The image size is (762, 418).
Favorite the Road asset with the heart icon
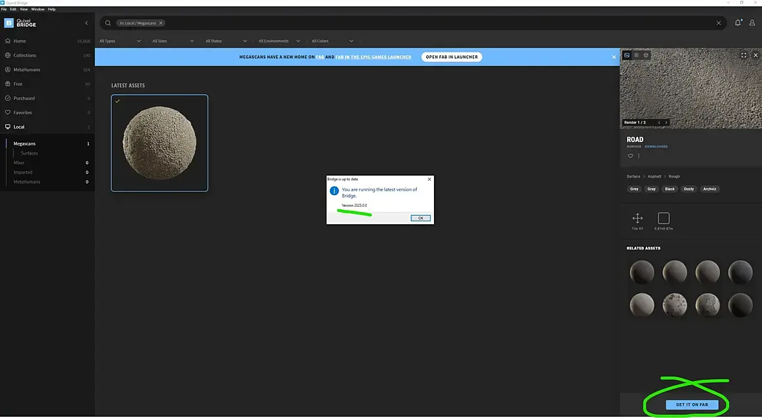click(x=630, y=156)
